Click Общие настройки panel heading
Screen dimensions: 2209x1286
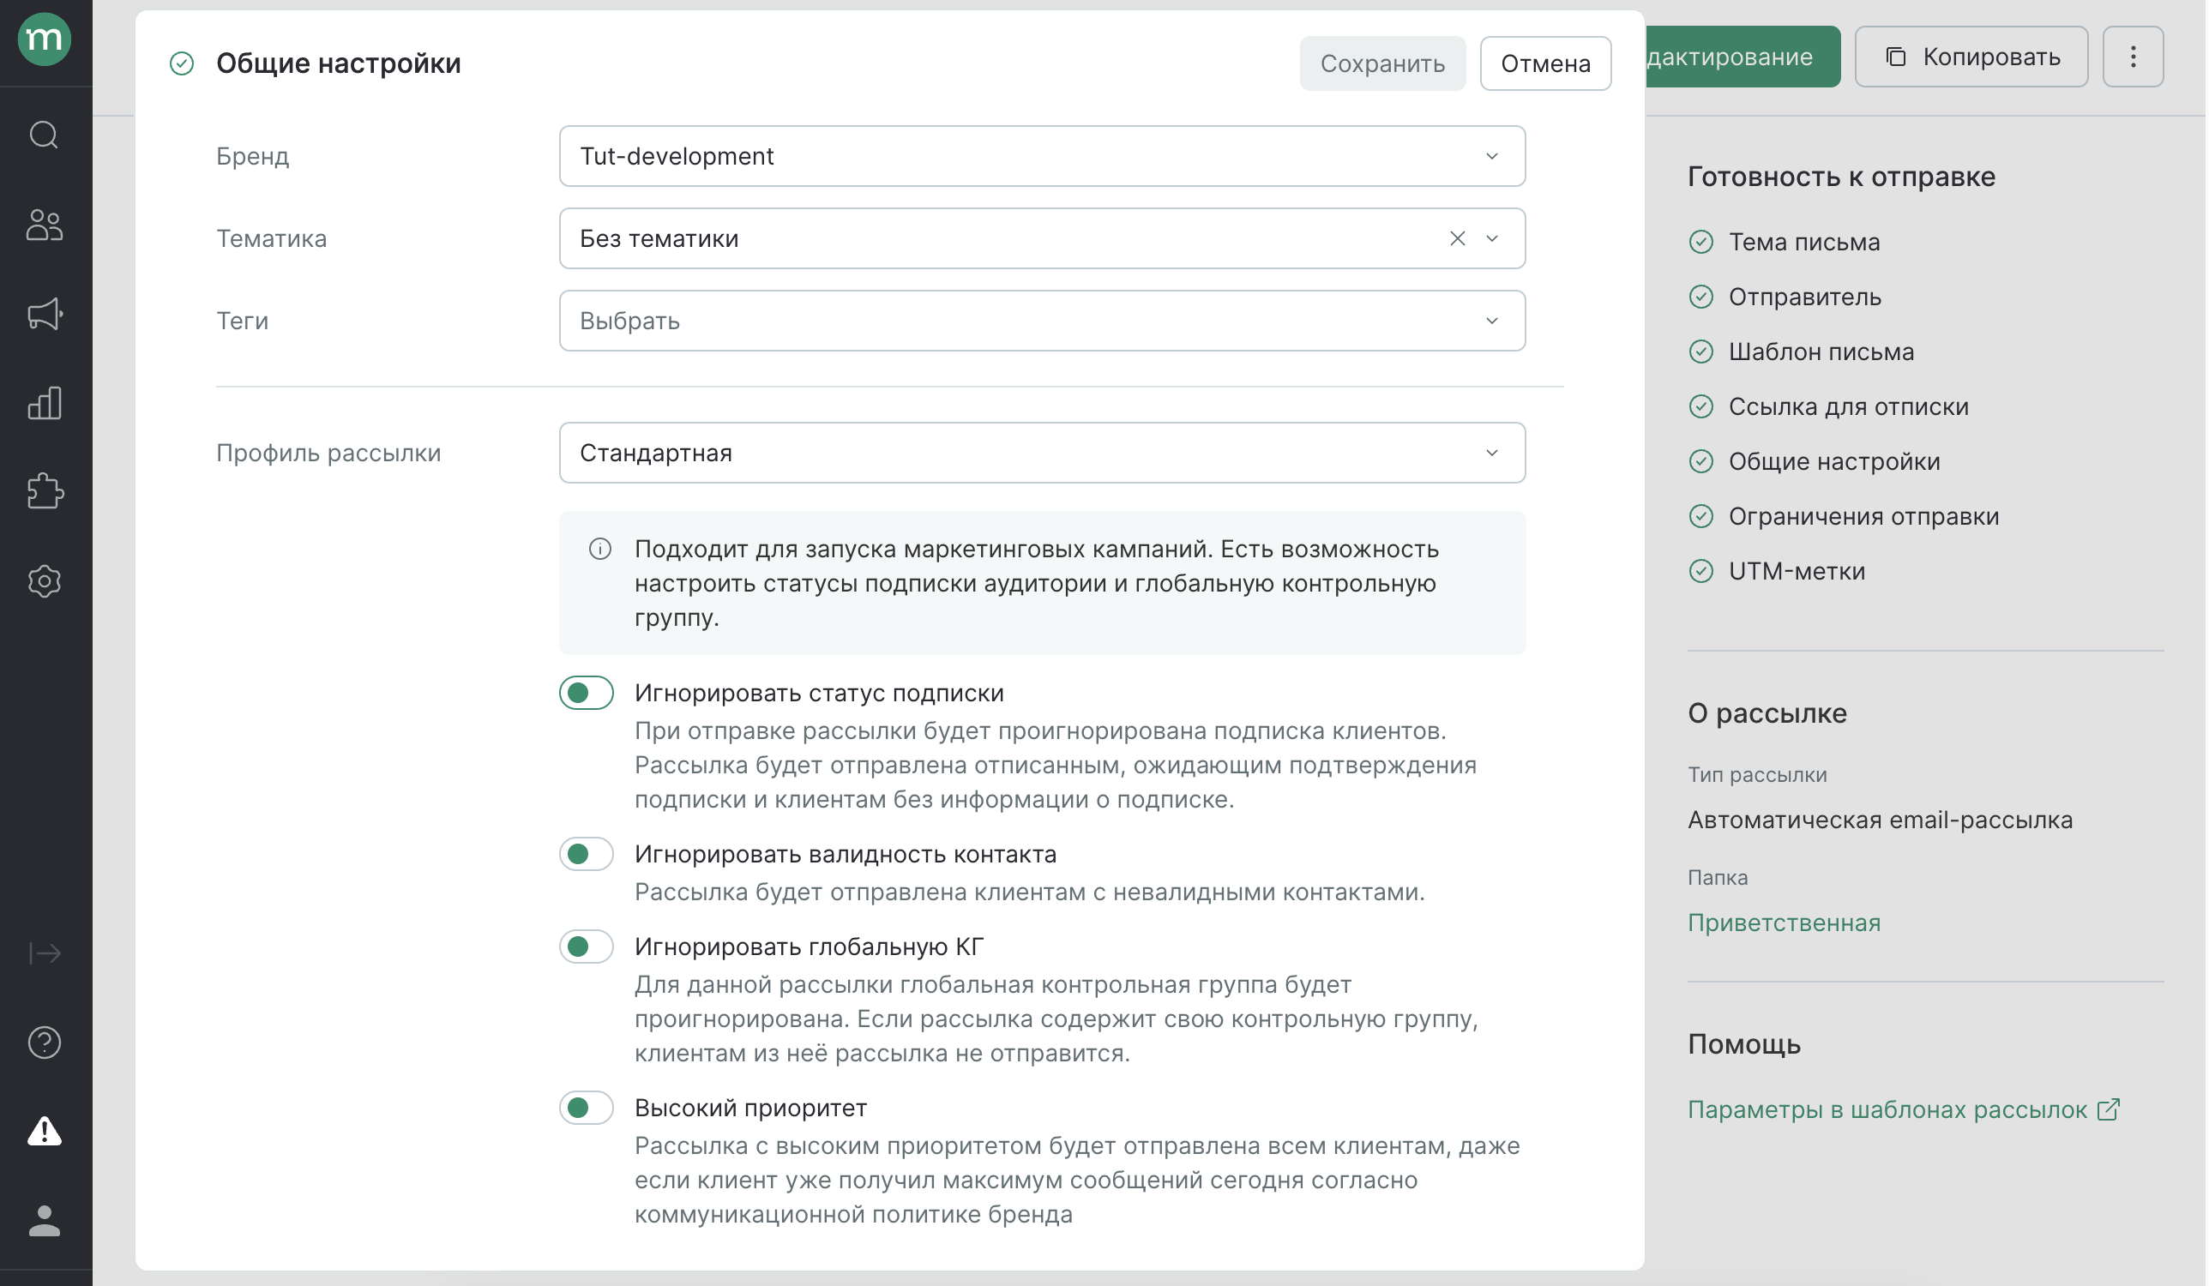coord(339,63)
